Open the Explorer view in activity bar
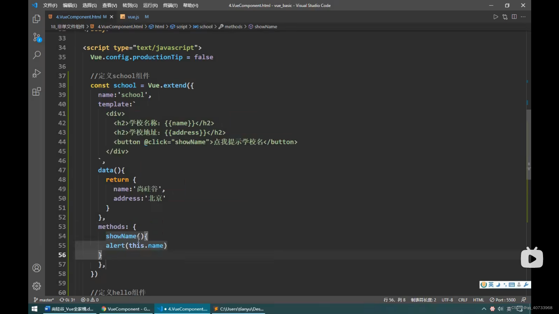The height and width of the screenshot is (314, 559). (36, 19)
